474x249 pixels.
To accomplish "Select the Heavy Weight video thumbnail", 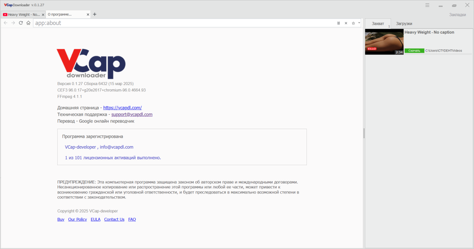I will point(384,42).
